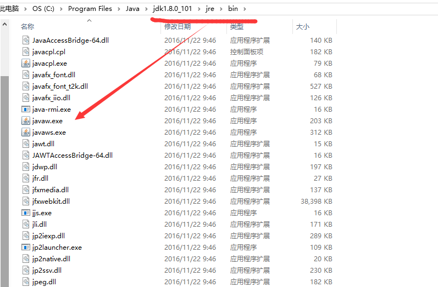Expand the chevron after jre breadcrumb
Screen dimensions: 438x287
tap(221, 9)
